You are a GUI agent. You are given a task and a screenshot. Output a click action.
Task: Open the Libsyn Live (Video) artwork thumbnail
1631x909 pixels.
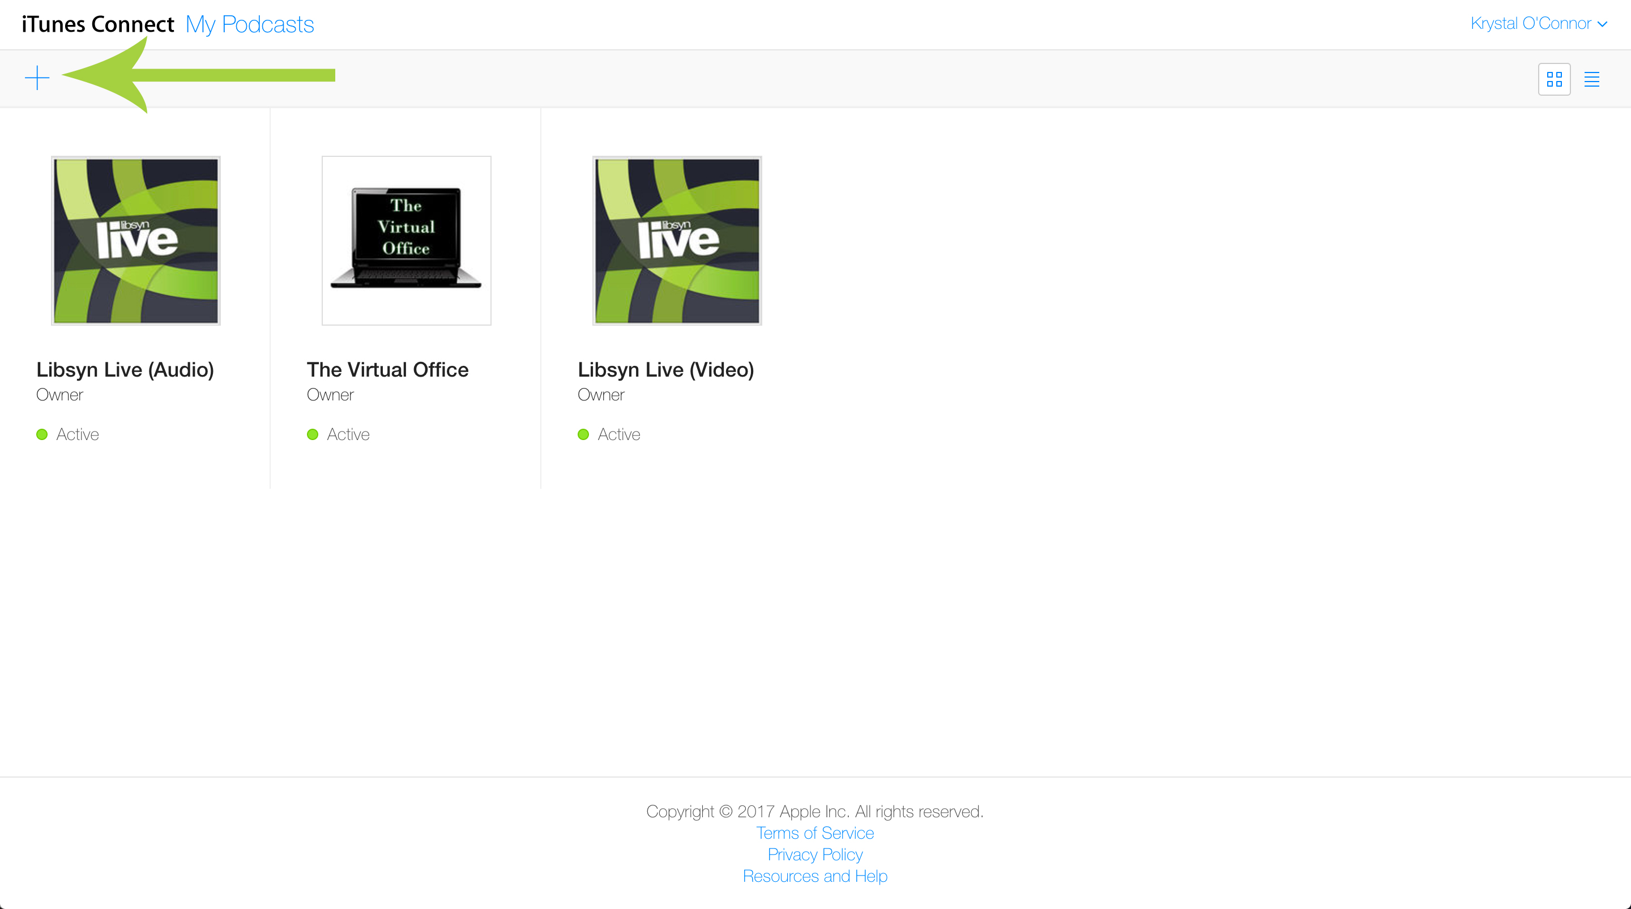tap(677, 241)
